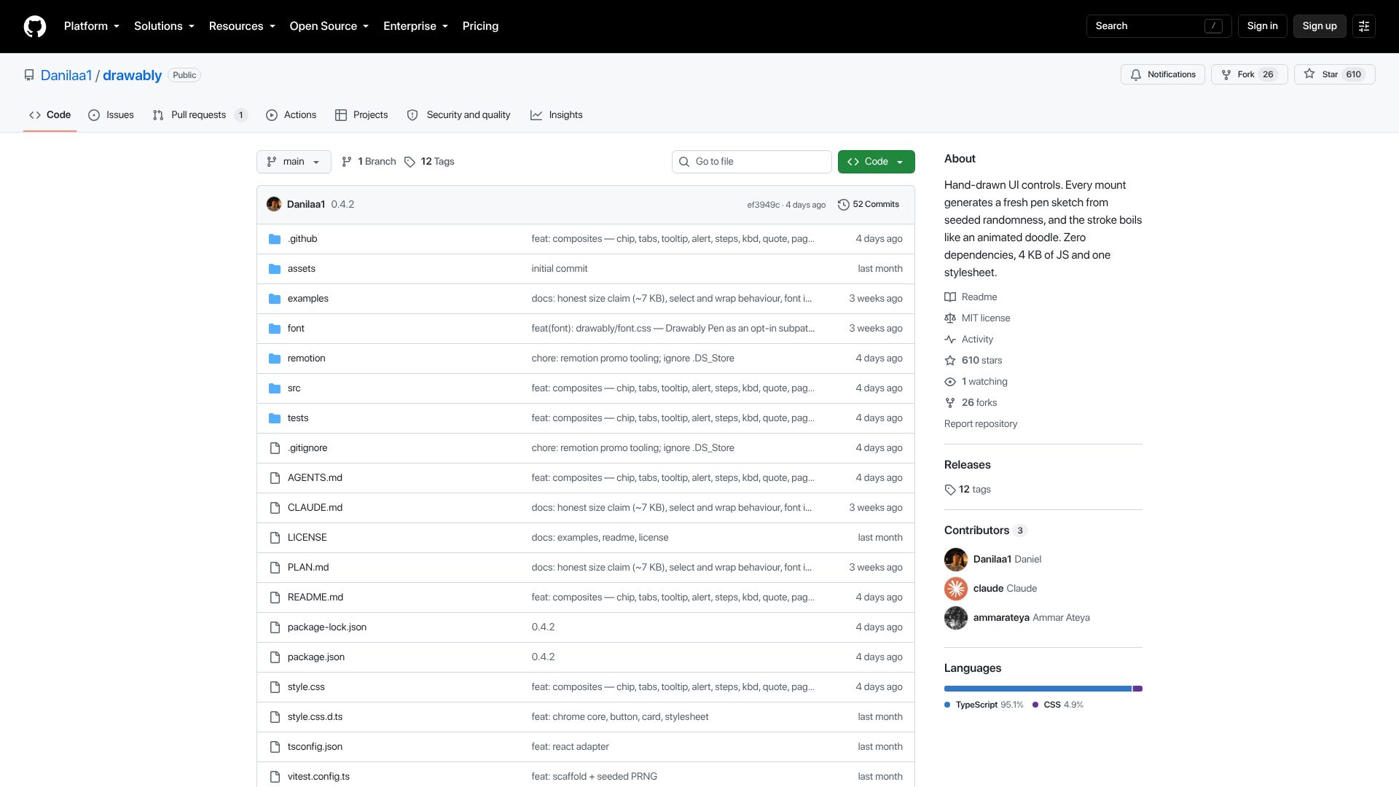Viewport: 1399px width, 787px height.
Task: Click the TypeScript language bar segment
Action: click(x=1038, y=689)
